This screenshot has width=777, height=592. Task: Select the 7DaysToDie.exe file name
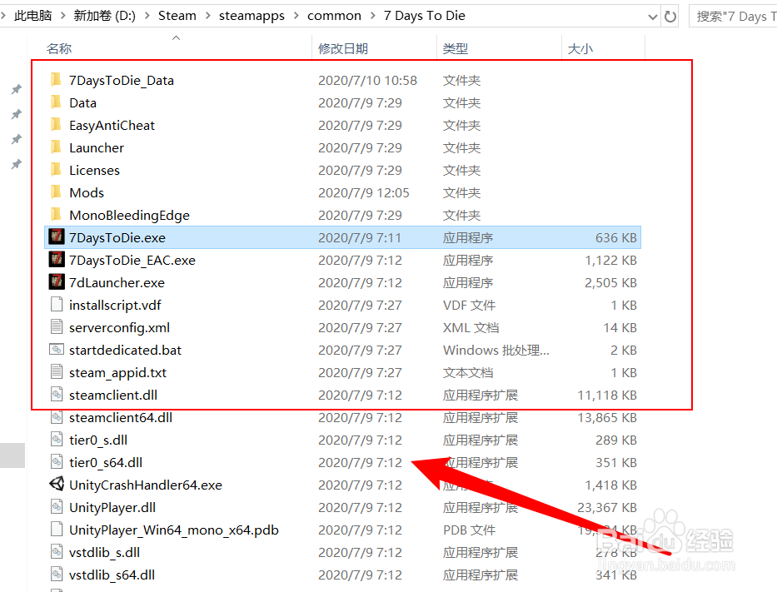pyautogui.click(x=117, y=238)
